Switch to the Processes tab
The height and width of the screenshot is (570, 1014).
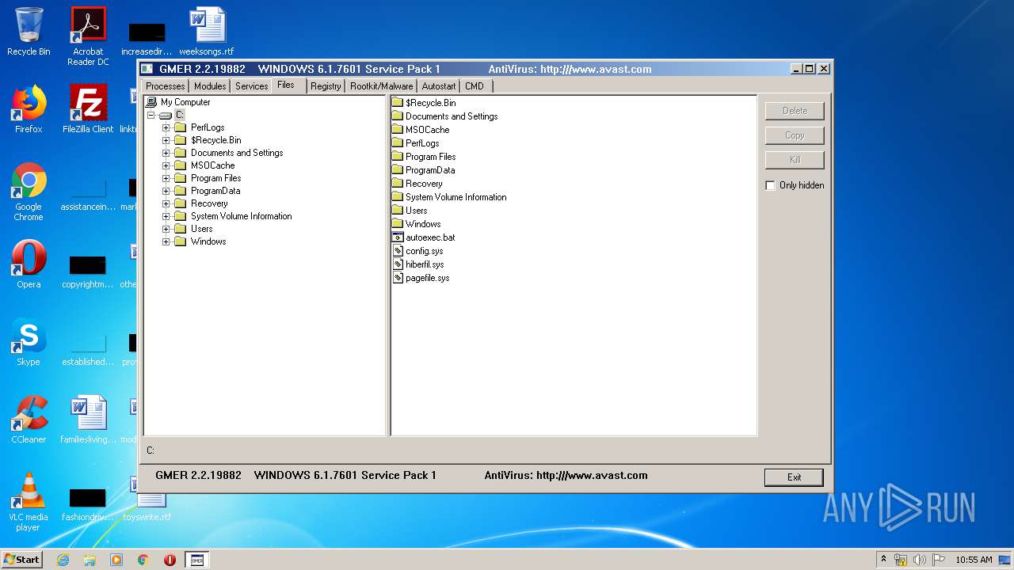[x=166, y=86]
